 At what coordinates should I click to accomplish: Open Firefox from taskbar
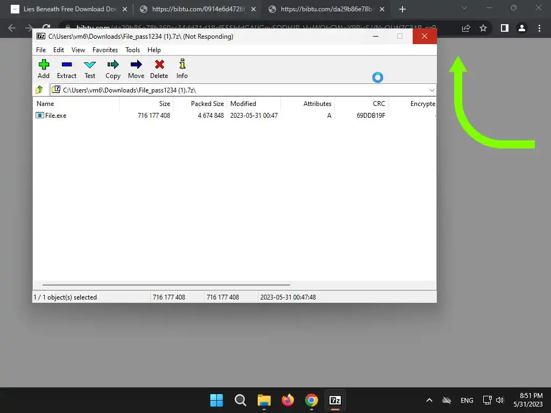[288, 400]
